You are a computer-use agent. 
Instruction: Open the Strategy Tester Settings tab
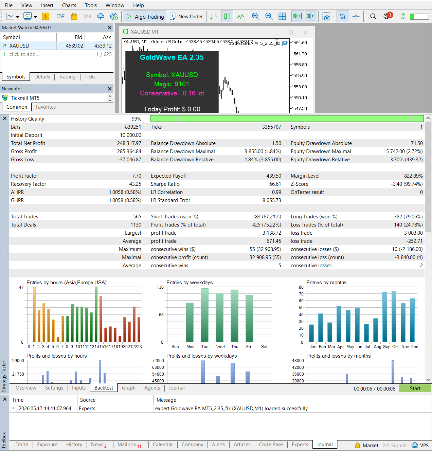[x=54, y=388]
